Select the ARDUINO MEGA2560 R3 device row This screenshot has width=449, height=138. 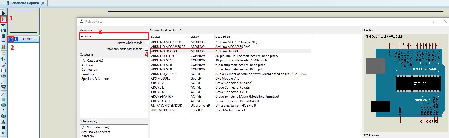pyautogui.click(x=231, y=47)
